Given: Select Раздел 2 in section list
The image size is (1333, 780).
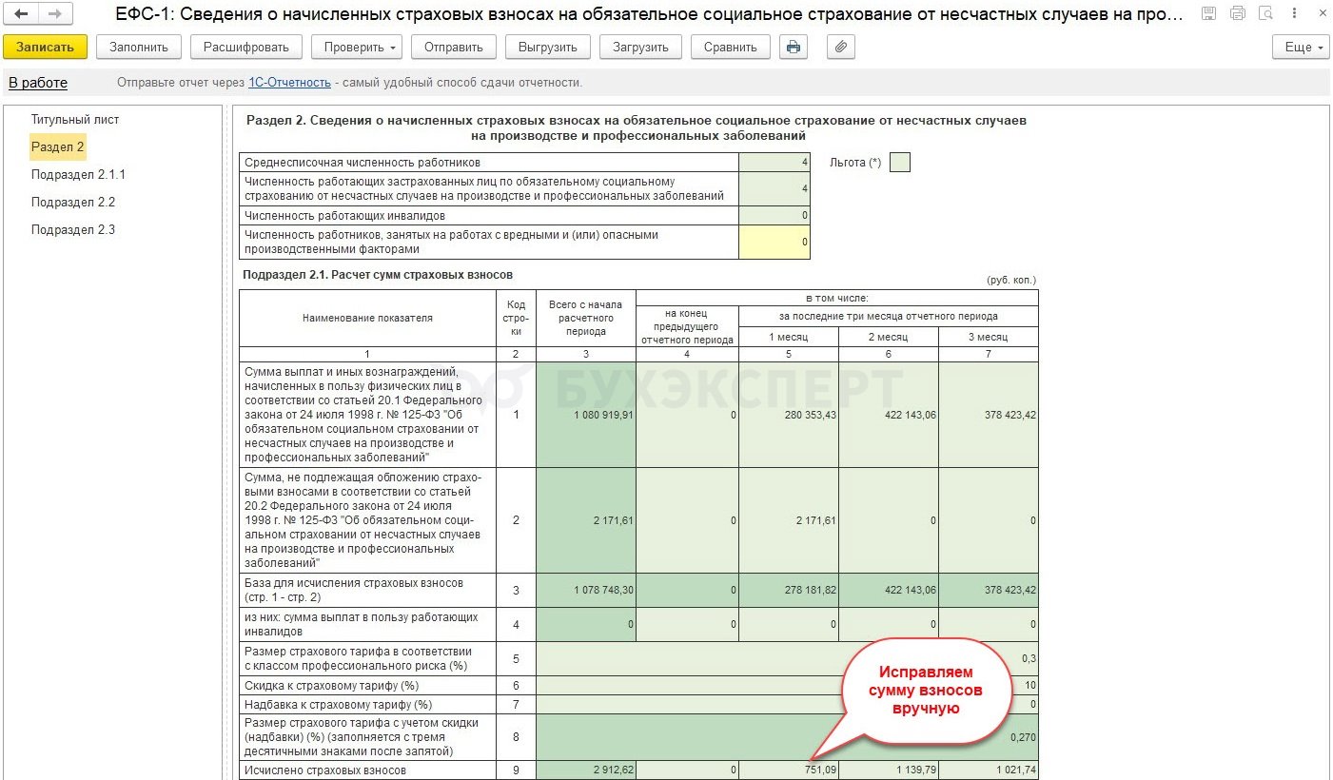Looking at the screenshot, I should (58, 147).
